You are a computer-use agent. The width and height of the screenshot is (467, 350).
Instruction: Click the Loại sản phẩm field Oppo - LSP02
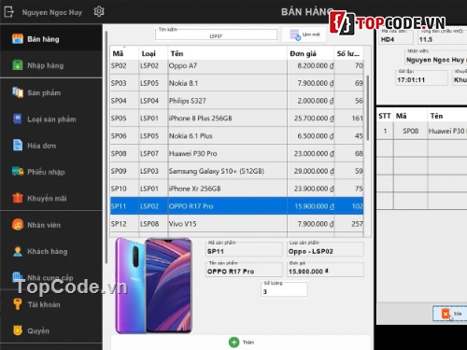pos(325,249)
